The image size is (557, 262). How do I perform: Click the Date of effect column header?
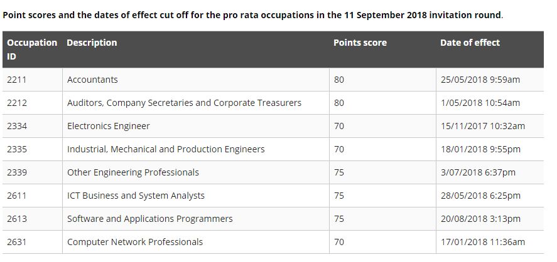(x=490, y=50)
